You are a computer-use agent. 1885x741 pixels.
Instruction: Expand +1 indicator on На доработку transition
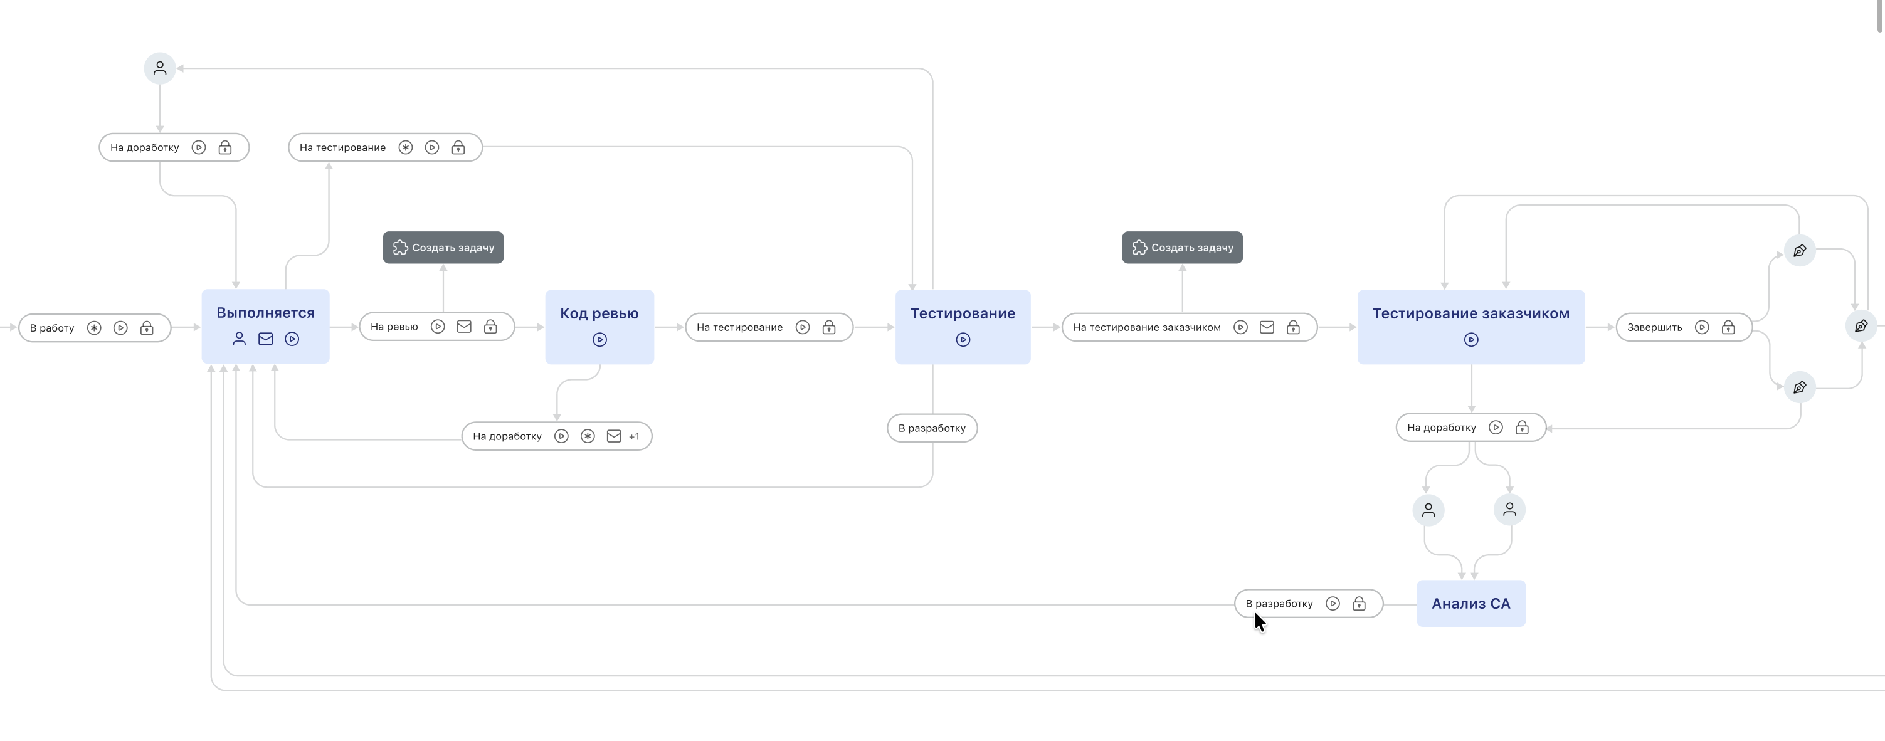click(634, 437)
